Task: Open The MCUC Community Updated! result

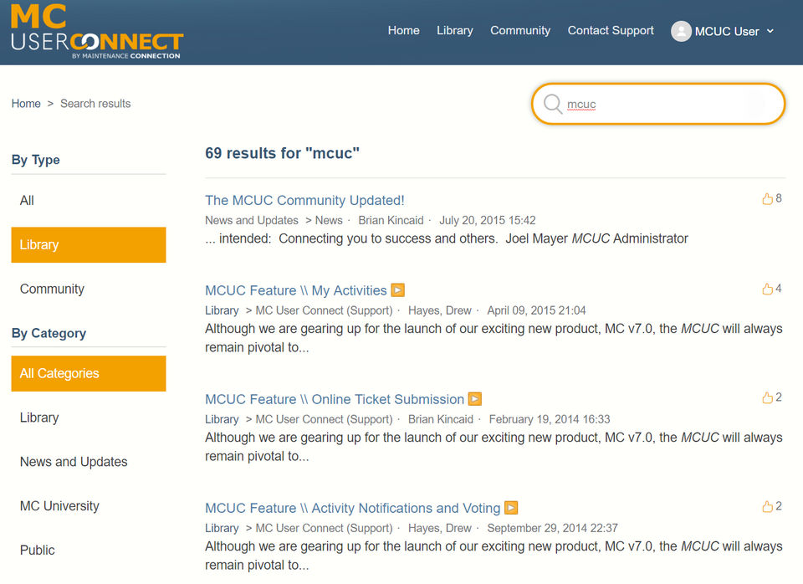Action: [x=304, y=200]
